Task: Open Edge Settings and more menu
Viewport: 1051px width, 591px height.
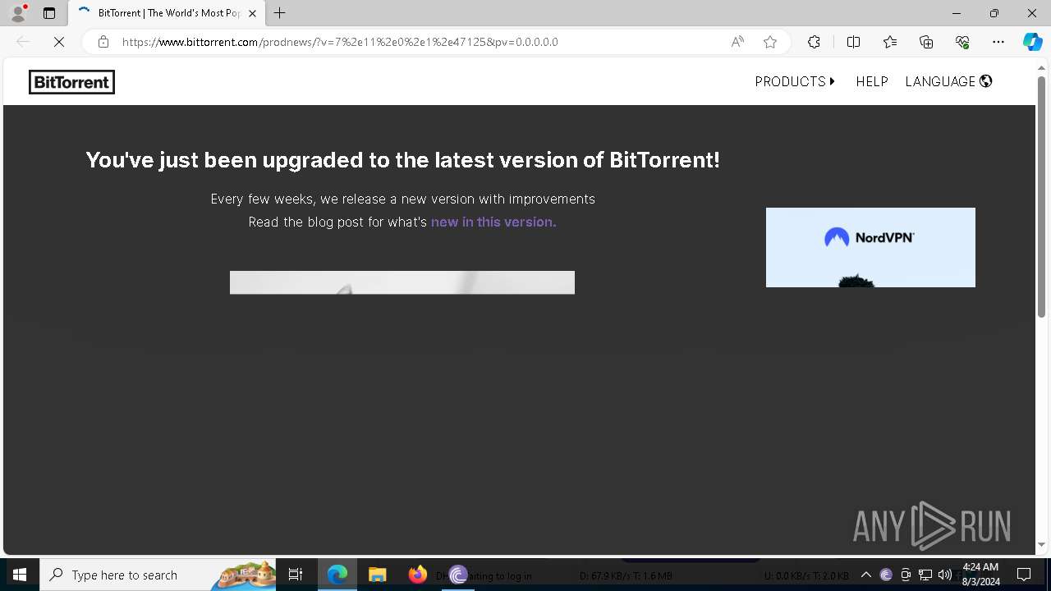Action: (998, 42)
